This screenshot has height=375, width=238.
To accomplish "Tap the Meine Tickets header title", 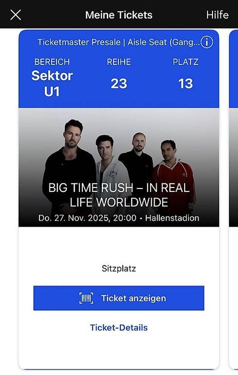I will click(x=119, y=15).
